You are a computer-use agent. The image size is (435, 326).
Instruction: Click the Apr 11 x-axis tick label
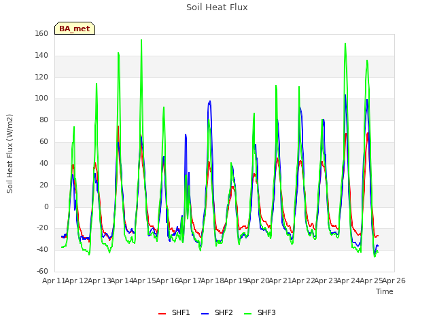(54, 280)
